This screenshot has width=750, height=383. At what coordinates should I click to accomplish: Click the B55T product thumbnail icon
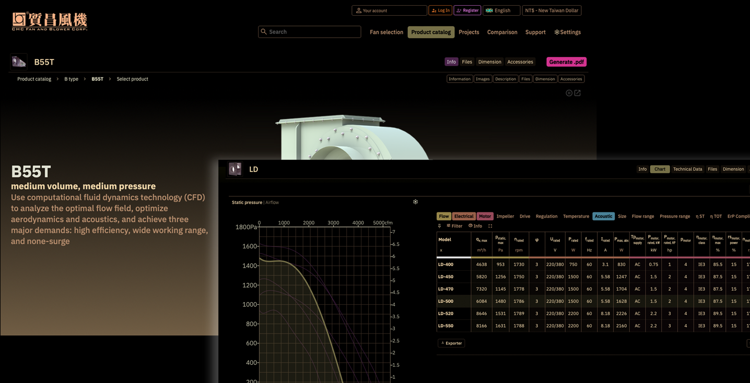coord(19,62)
